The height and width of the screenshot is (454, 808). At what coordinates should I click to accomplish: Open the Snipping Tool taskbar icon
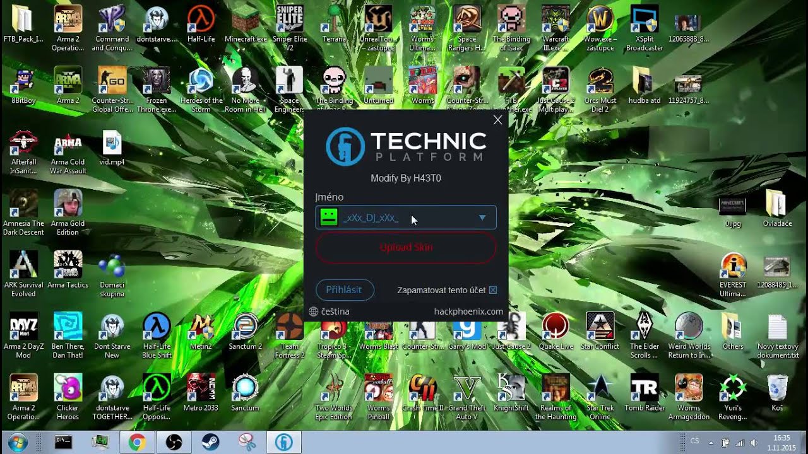(247, 442)
